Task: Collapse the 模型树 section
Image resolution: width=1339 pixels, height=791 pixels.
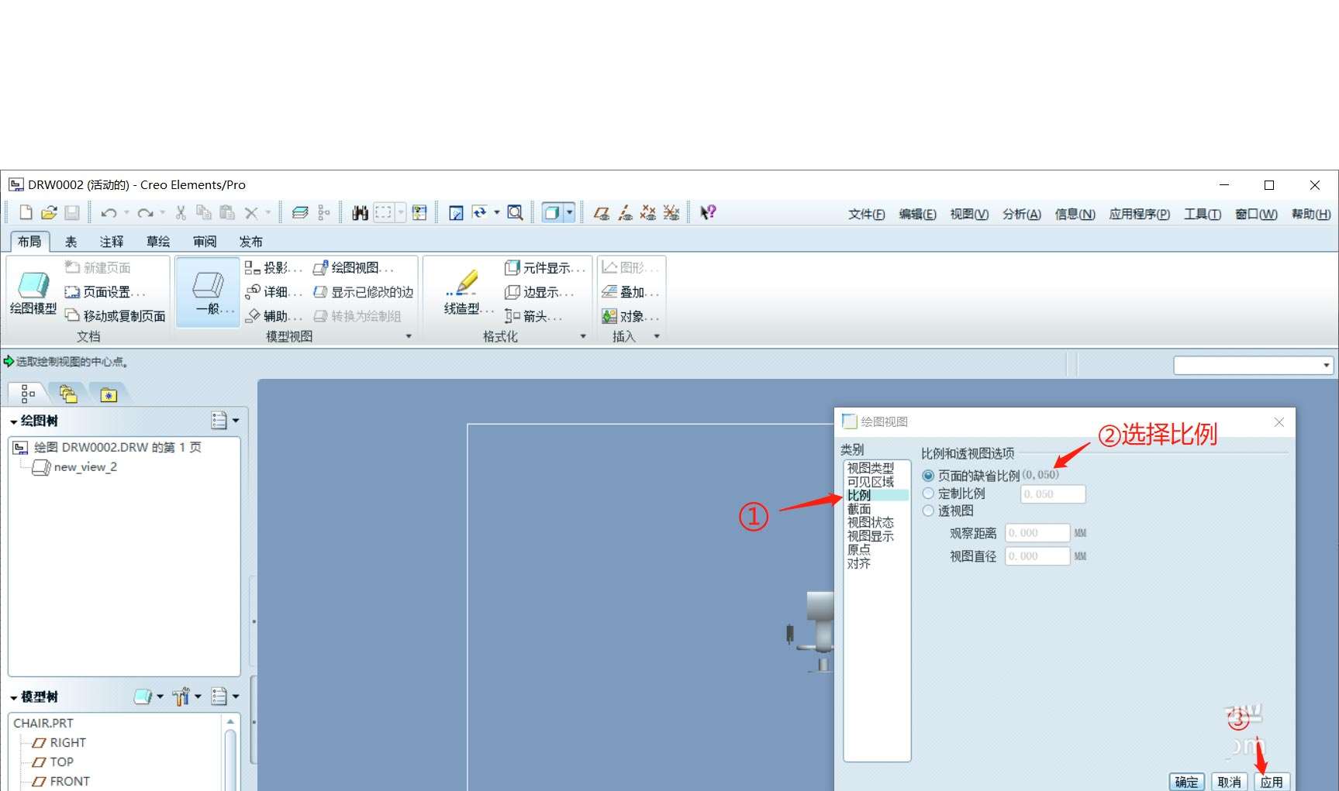Action: tap(14, 698)
